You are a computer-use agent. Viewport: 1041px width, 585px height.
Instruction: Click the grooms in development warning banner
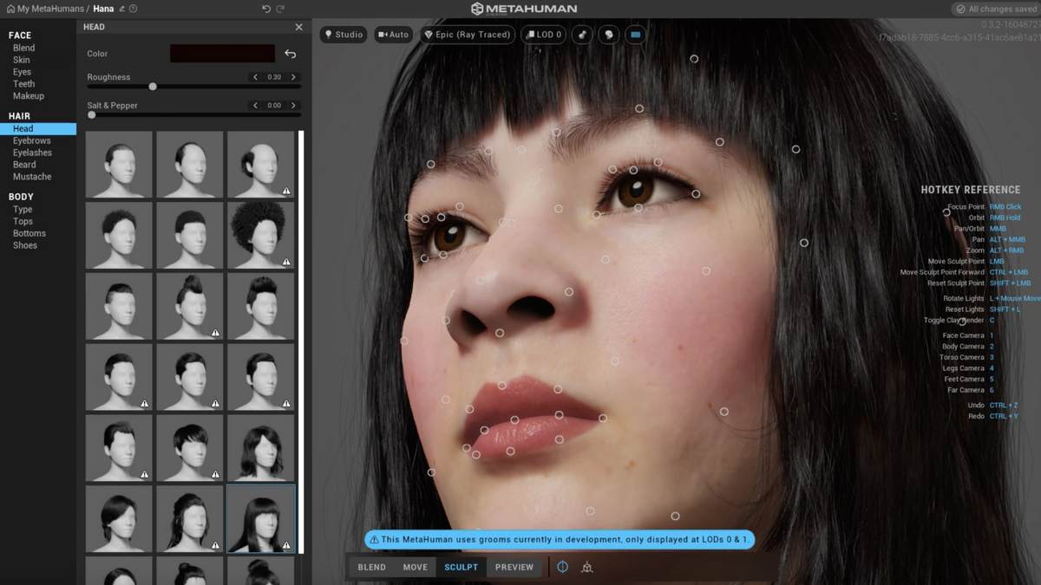(560, 539)
